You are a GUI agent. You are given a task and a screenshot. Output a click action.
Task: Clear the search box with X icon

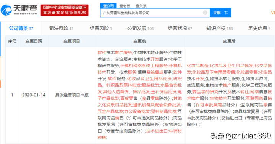(205, 13)
